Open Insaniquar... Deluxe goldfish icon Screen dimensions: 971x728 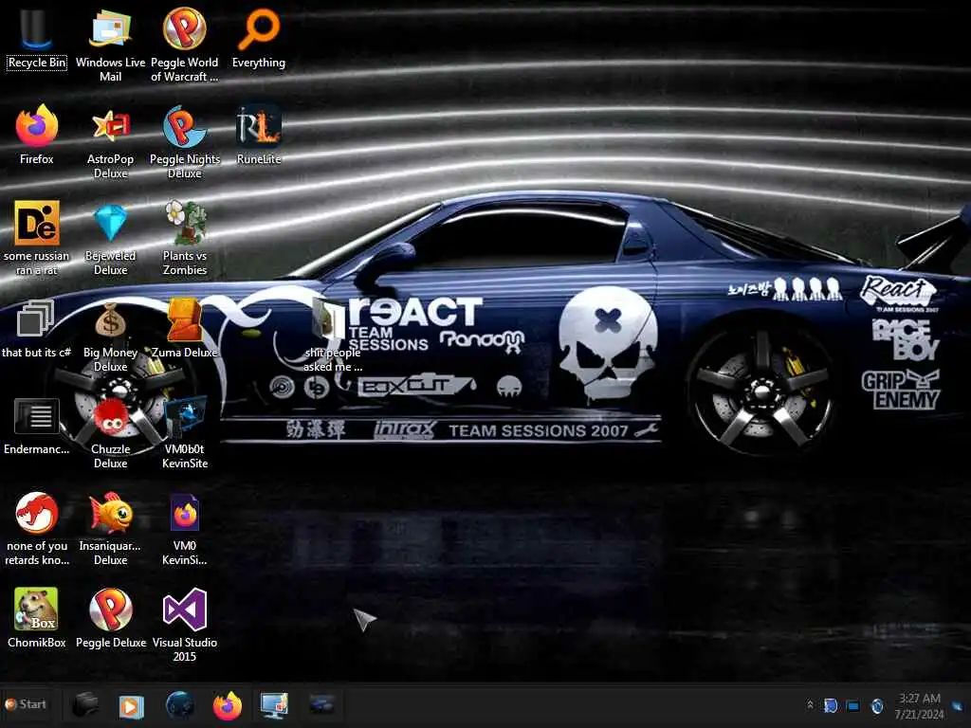tap(110, 529)
